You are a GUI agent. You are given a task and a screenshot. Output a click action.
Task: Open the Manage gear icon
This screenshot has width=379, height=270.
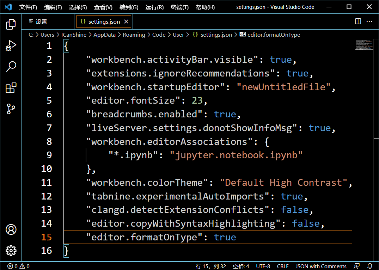11,251
